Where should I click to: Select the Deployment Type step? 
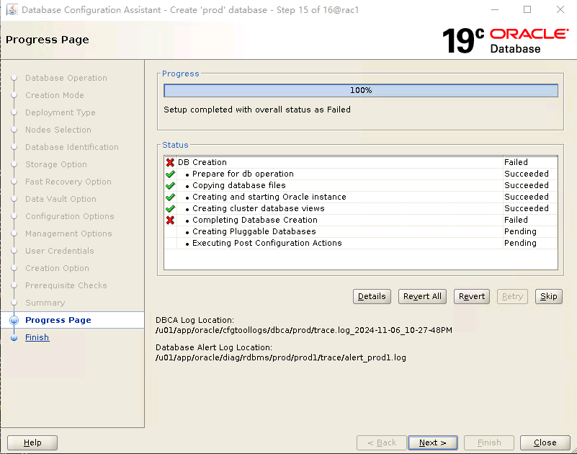tap(61, 112)
